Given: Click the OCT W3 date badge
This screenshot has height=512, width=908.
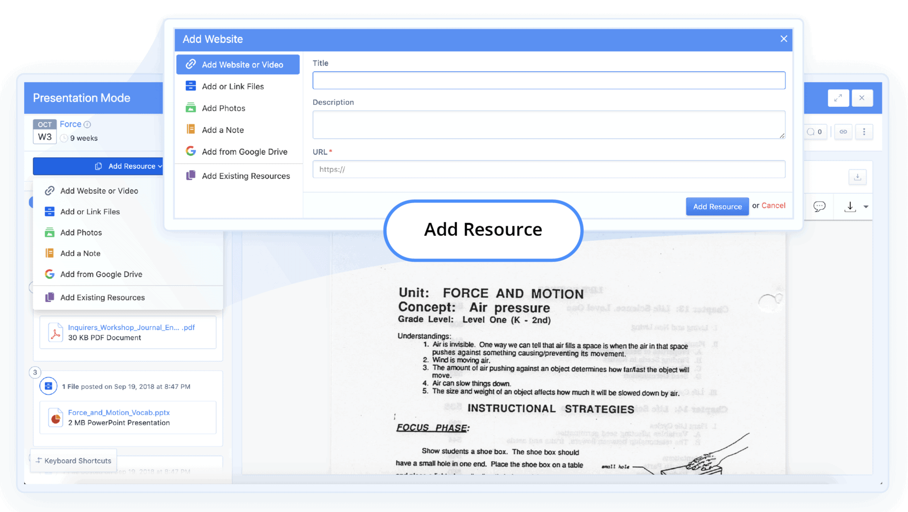Looking at the screenshot, I should pos(44,132).
